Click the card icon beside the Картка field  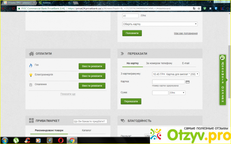188,82
